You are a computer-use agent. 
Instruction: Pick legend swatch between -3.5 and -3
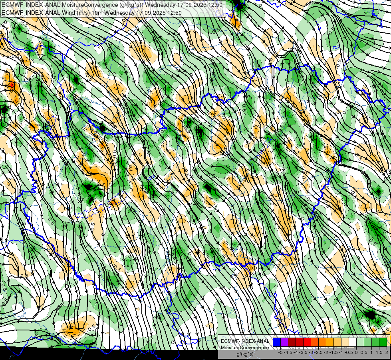point(307,342)
